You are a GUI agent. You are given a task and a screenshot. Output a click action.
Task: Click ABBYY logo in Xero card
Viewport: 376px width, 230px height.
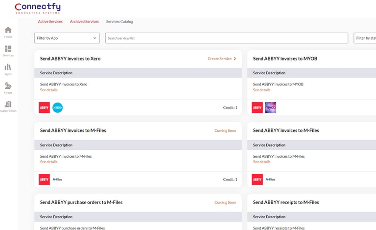click(44, 107)
